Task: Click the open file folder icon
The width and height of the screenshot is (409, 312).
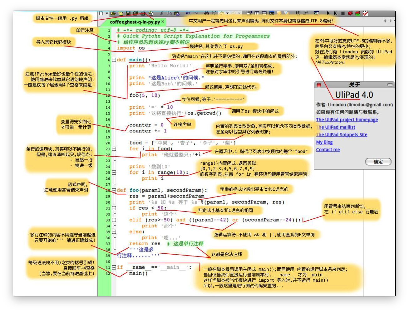Action: pos(113,13)
